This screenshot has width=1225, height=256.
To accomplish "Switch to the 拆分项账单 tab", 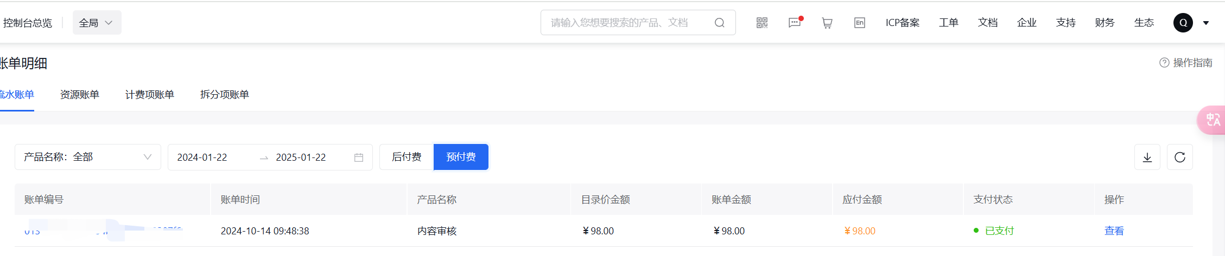I will 225,95.
